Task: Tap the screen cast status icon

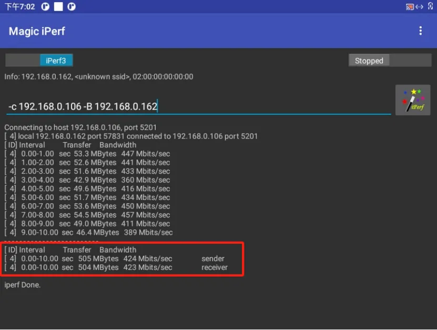Action: click(x=410, y=6)
